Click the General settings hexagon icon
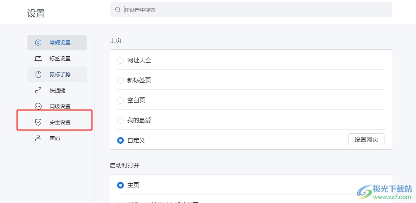The height and width of the screenshot is (203, 416). click(x=38, y=43)
